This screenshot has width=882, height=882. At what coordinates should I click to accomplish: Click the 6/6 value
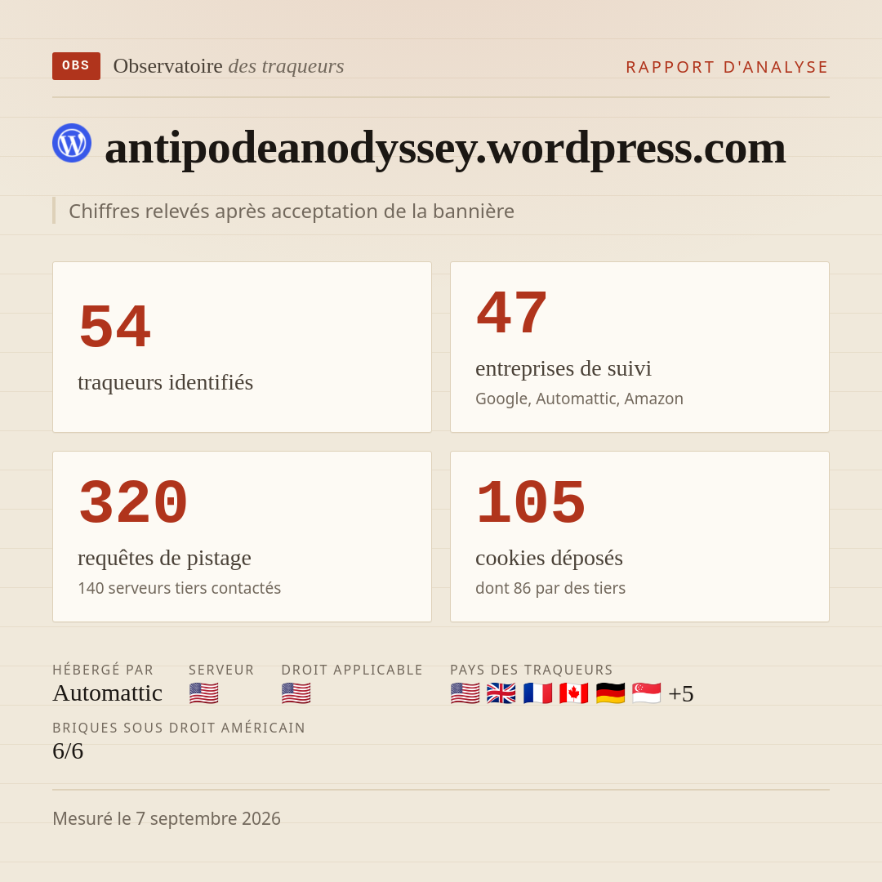pos(68,751)
